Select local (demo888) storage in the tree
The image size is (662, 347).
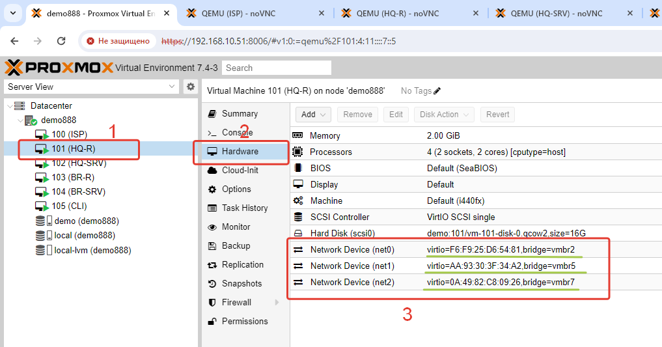coord(85,235)
